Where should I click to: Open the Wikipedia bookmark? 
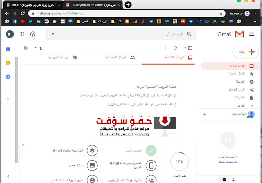tap(46, 21)
